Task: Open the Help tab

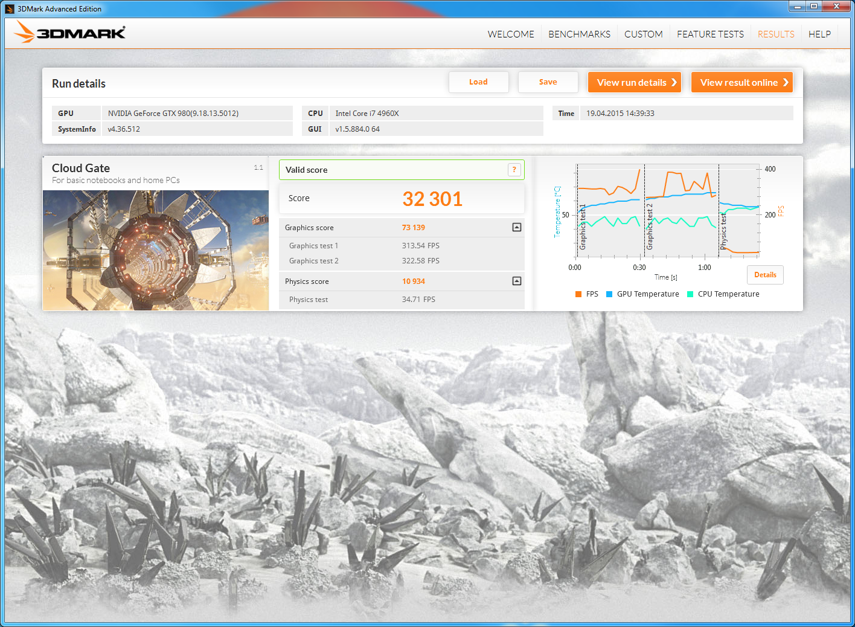Action: pyautogui.click(x=819, y=34)
